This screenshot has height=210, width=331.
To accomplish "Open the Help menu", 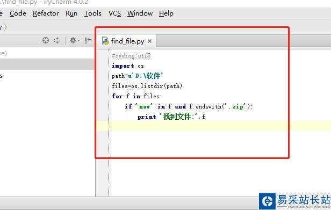I will tap(166, 13).
